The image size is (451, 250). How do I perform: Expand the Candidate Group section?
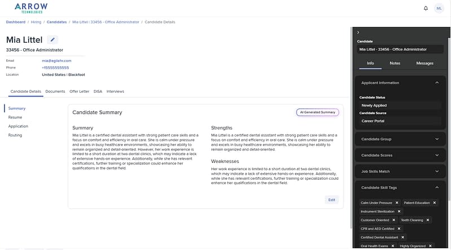click(437, 139)
